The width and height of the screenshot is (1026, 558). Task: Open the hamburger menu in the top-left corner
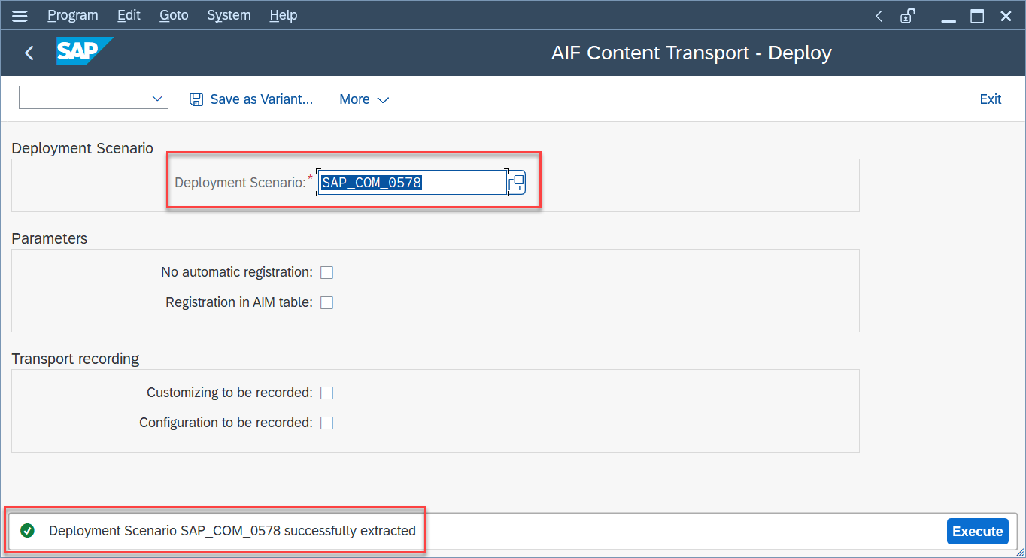pyautogui.click(x=20, y=15)
